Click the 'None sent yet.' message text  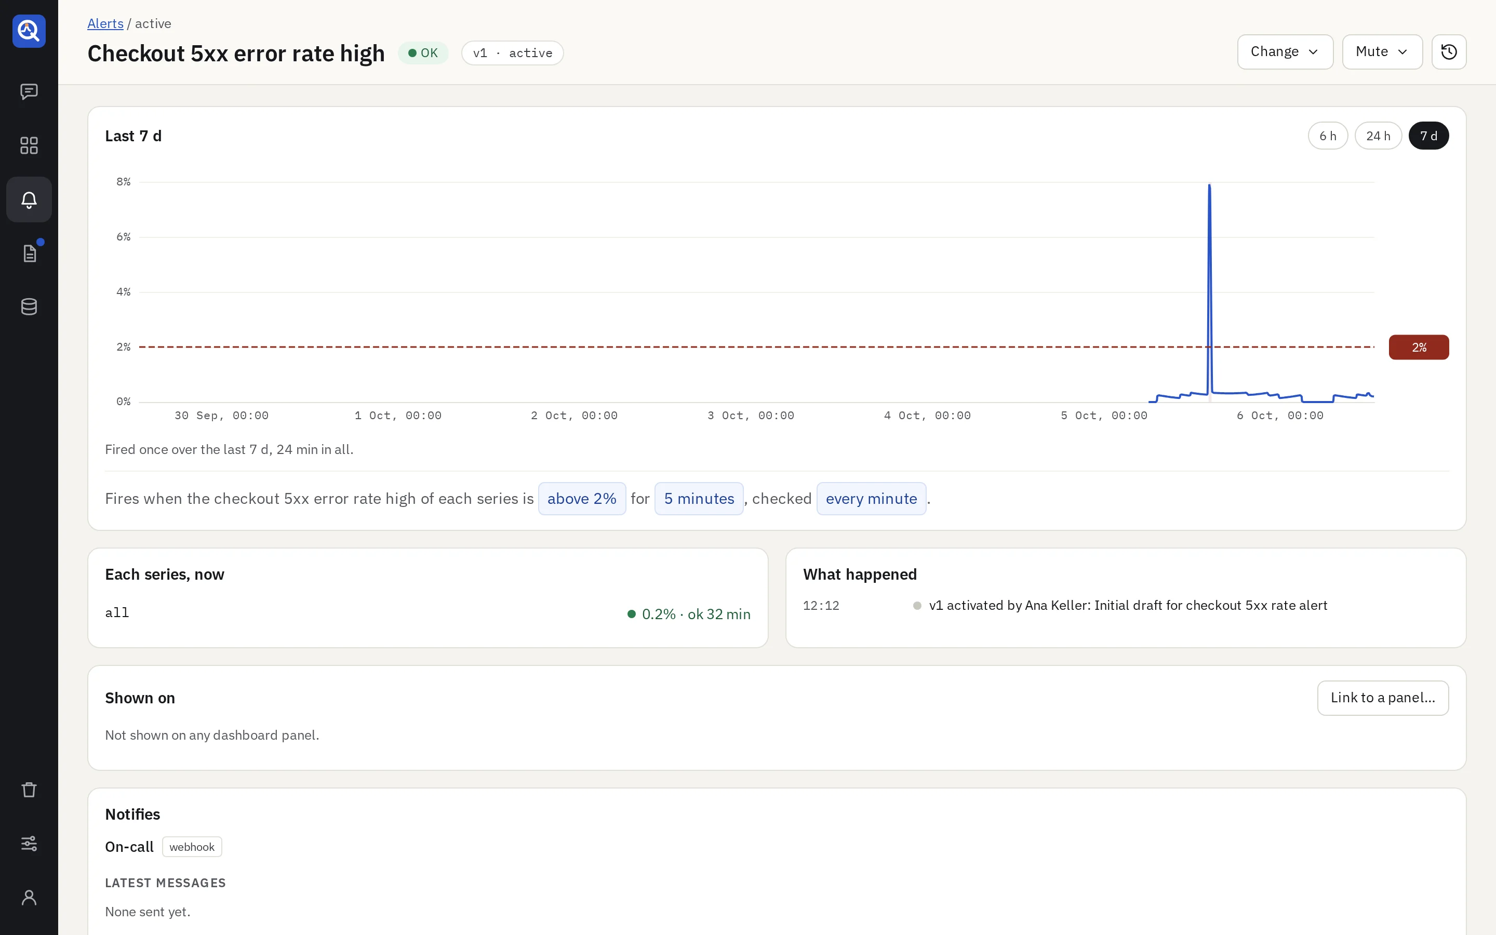tap(148, 912)
